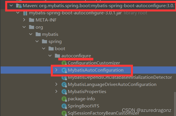
Task: Open MybatisAutoConfiguration class
Action: tap(96, 70)
